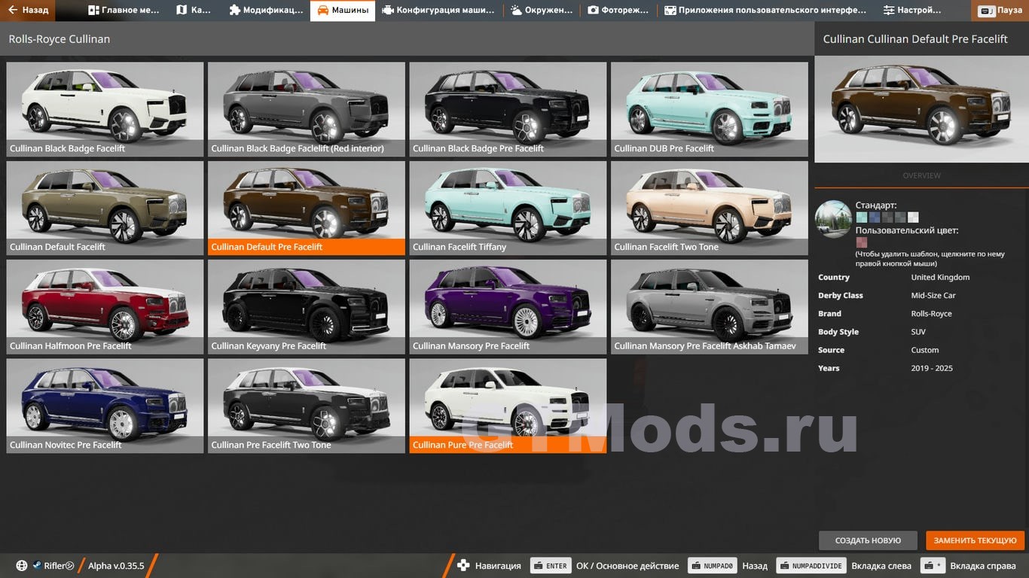Screen dimensions: 1029x578
Task: Click the Country value United Kingdom
Action: (940, 278)
